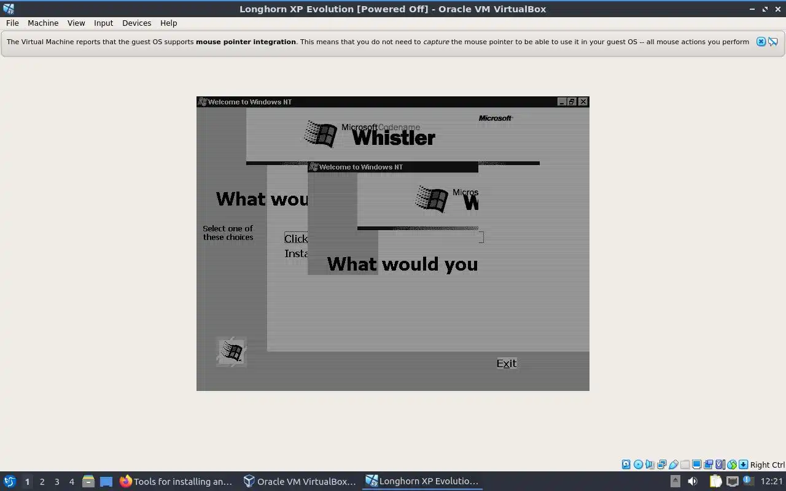786x491 pixels.
Task: Switch to workspace 3
Action: tap(56, 482)
